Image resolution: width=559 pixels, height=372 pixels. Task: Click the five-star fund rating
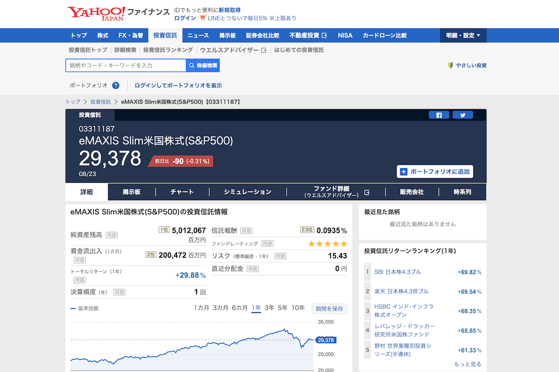(x=328, y=243)
